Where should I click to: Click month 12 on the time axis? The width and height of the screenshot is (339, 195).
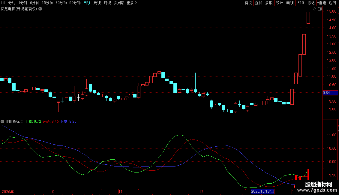tap(201, 191)
